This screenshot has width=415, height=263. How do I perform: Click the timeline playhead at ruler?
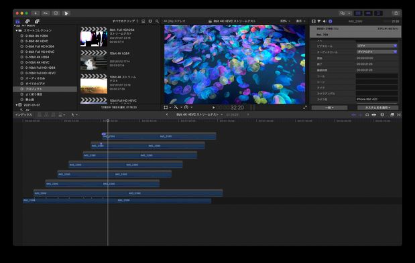click(108, 120)
